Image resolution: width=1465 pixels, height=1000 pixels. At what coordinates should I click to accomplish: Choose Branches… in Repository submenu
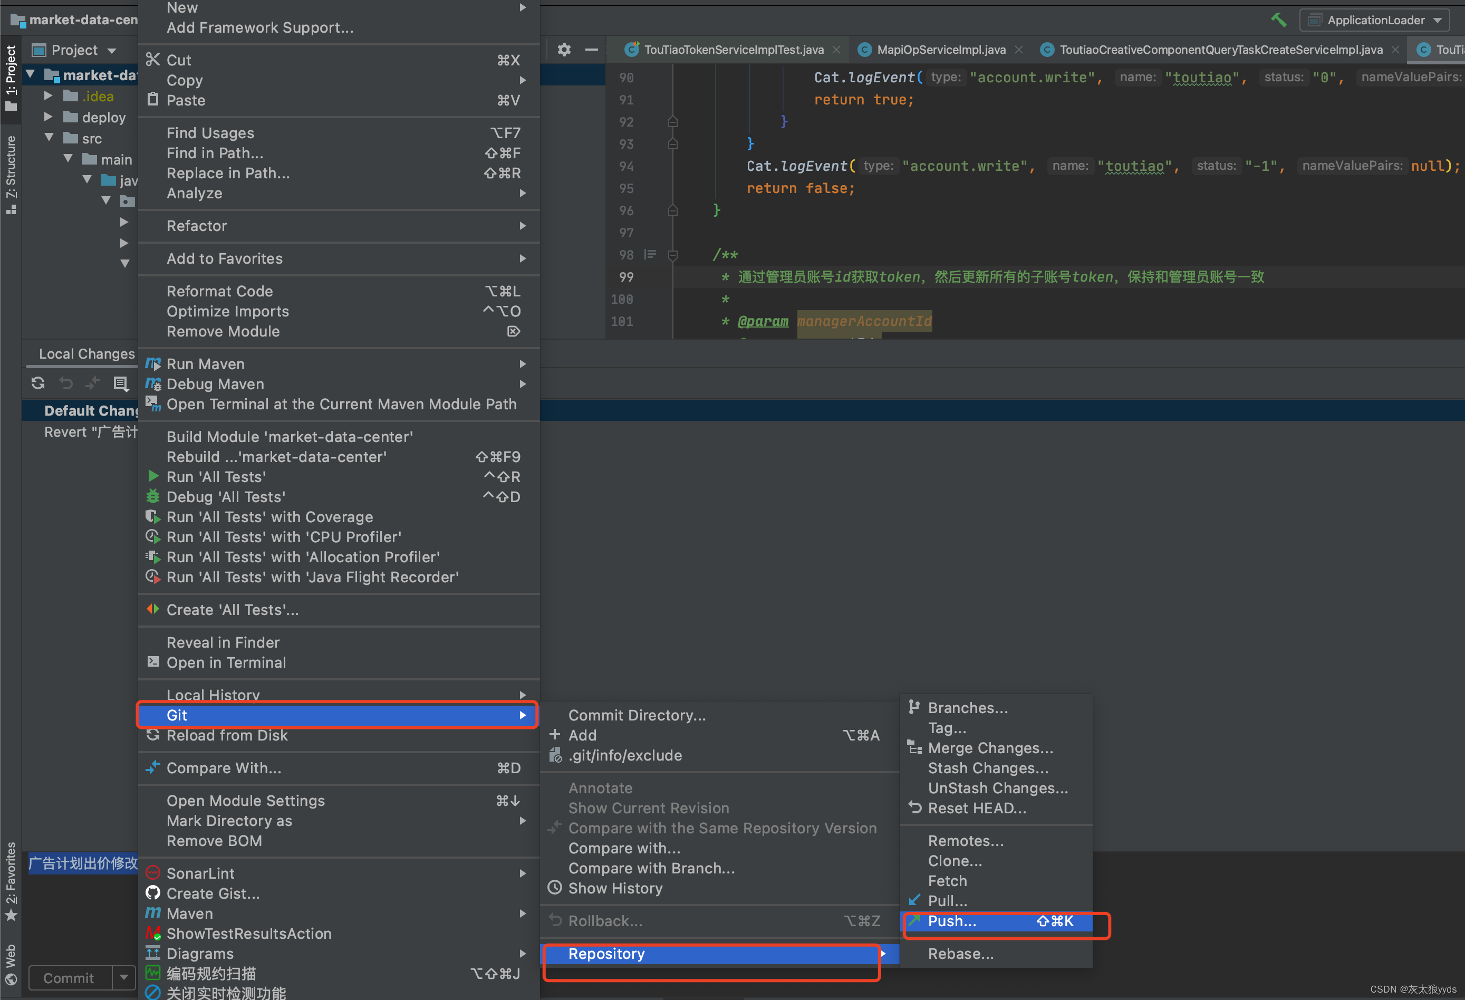coord(996,708)
